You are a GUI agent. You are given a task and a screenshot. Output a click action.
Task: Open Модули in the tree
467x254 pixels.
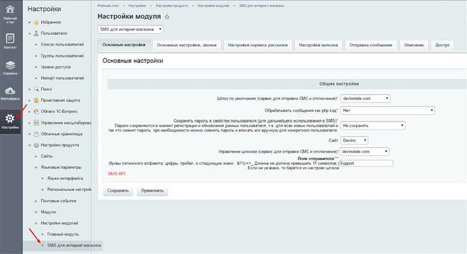[x=48, y=212]
